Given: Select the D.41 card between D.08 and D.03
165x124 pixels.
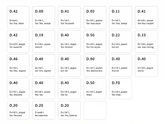Looking at the screenshot, I should click(x=69, y=18).
